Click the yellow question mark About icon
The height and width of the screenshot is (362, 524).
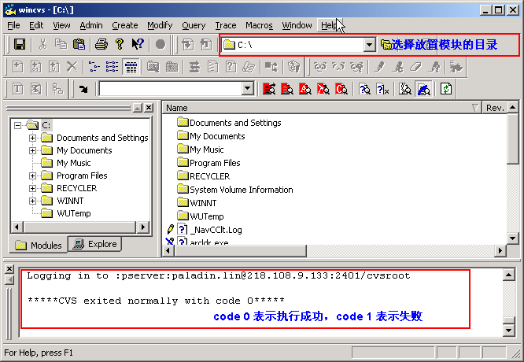(120, 44)
